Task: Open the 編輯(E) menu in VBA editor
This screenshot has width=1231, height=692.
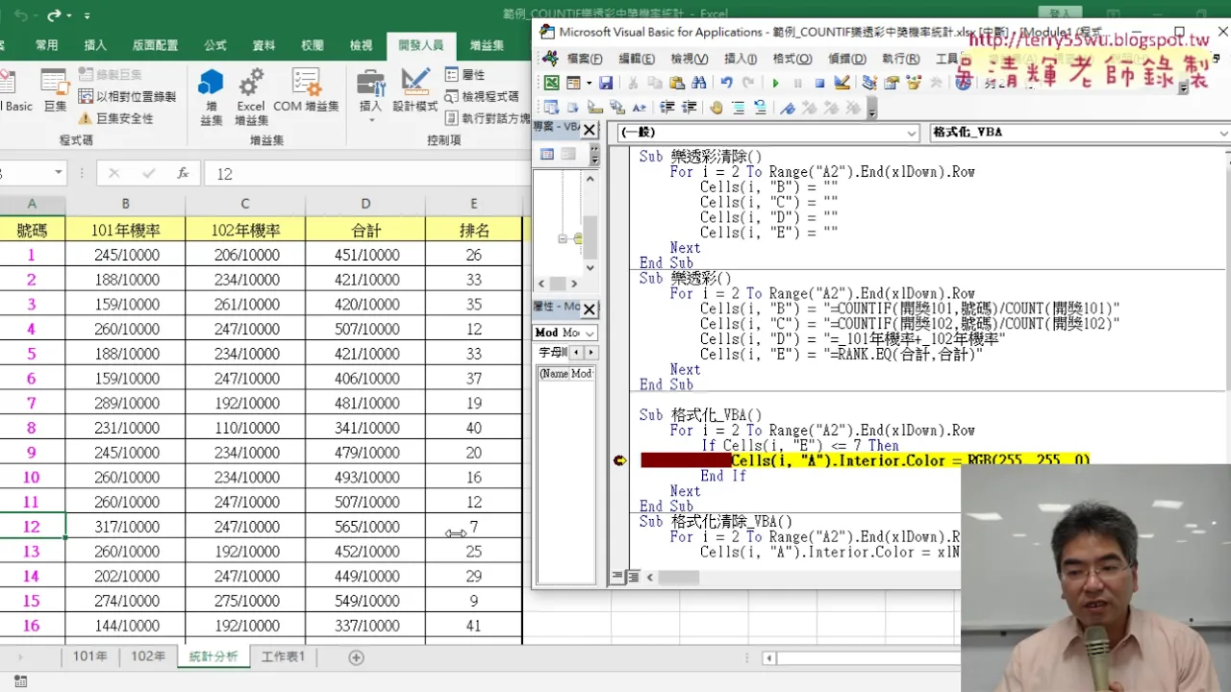Action: [x=637, y=59]
